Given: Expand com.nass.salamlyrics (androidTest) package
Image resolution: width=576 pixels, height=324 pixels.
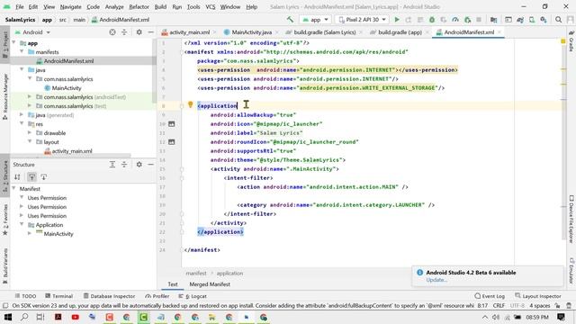Looking at the screenshot, I should click(30, 97).
